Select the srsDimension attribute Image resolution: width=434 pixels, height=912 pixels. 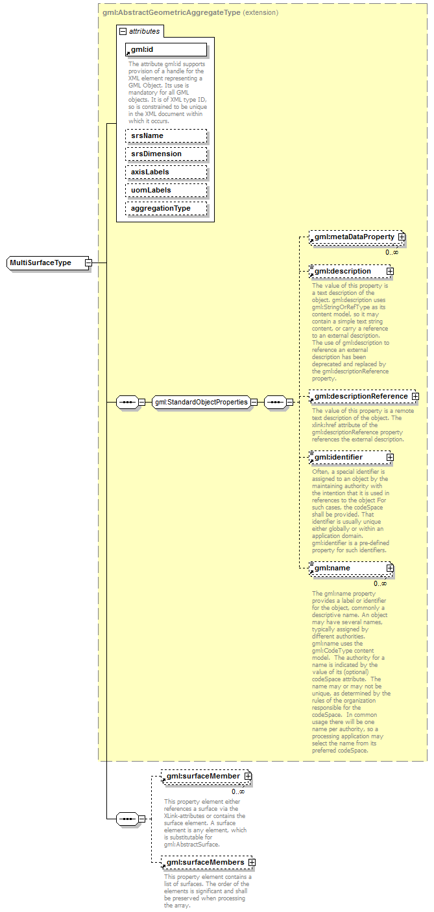[x=165, y=154]
